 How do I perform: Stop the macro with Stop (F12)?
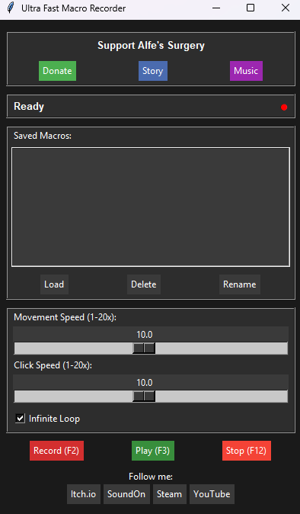(x=247, y=451)
